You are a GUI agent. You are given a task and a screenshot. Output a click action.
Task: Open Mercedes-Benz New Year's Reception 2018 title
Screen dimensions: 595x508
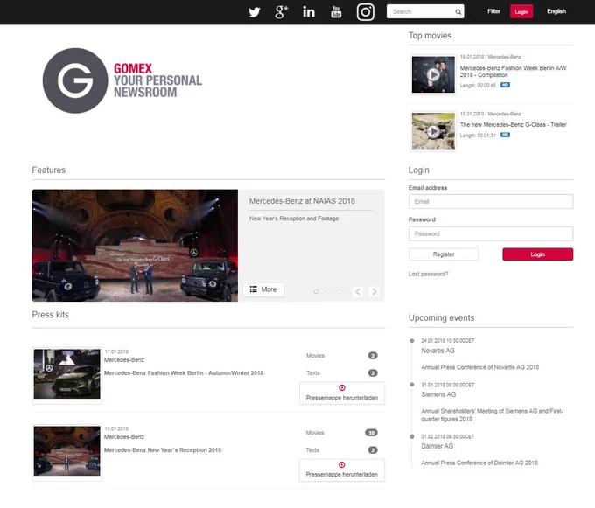pos(163,450)
